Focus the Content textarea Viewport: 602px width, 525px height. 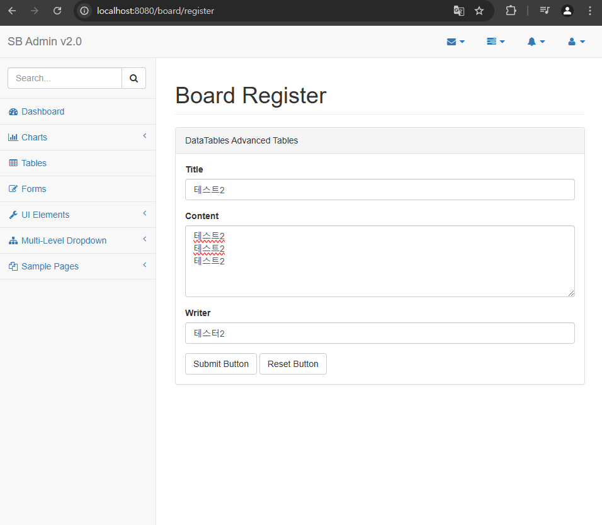(x=380, y=261)
